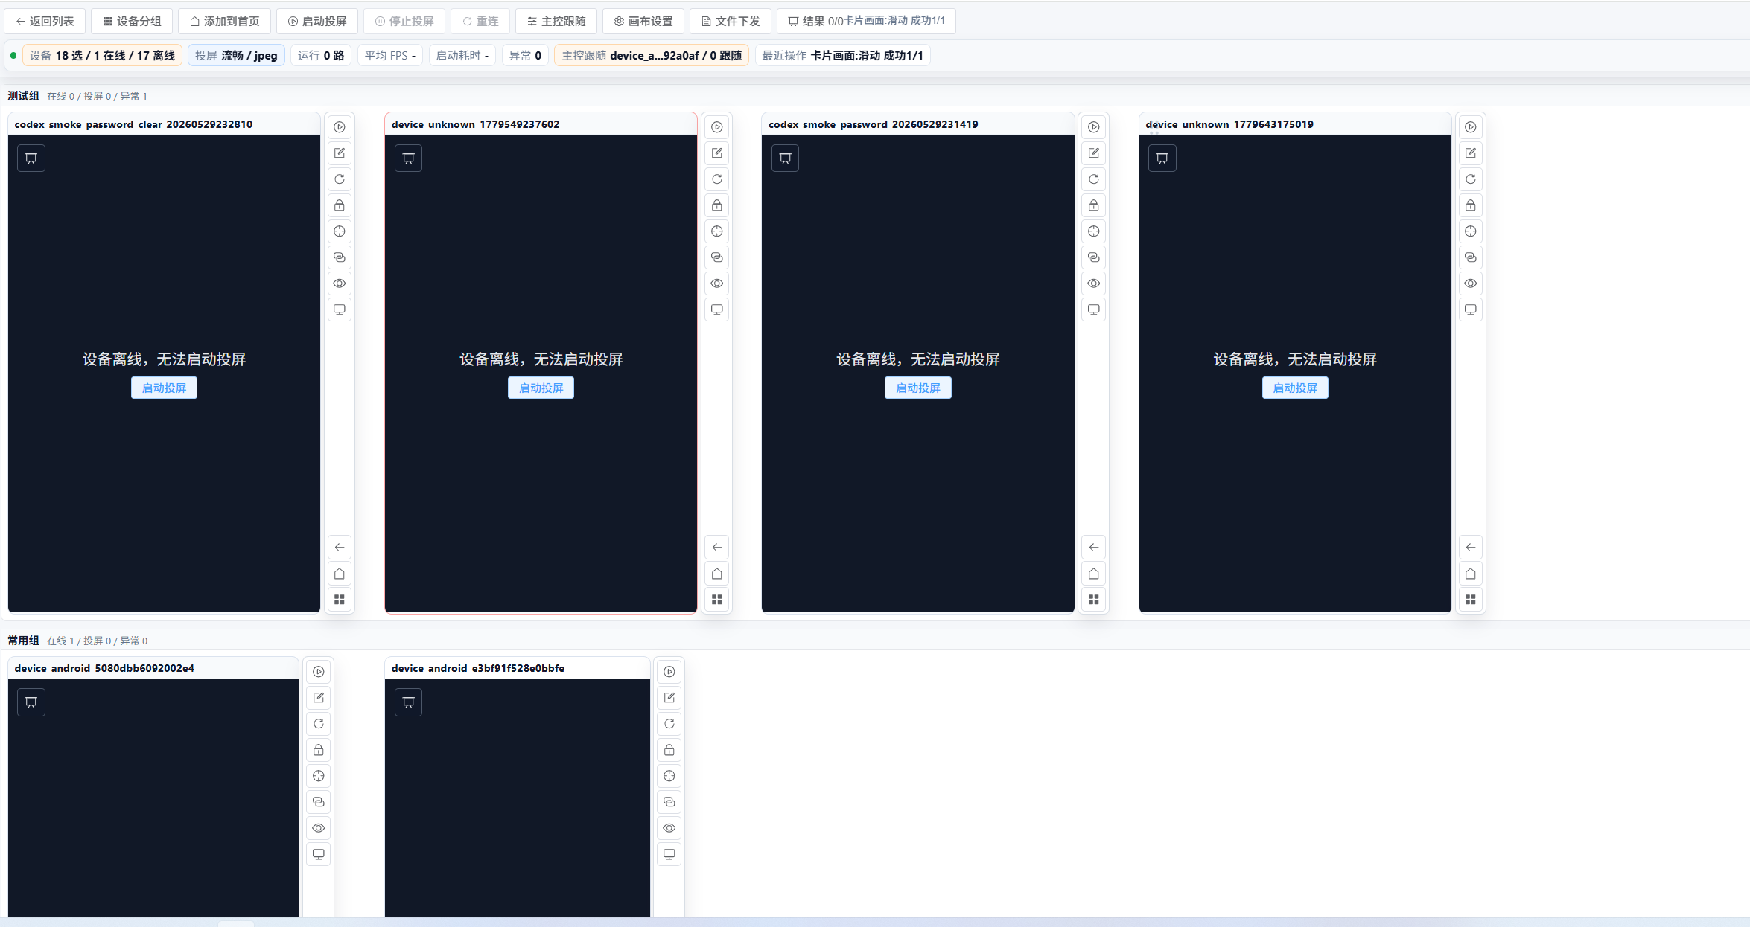Click 文件下发 toolbar button
This screenshot has height=927, width=1750.
(x=731, y=21)
